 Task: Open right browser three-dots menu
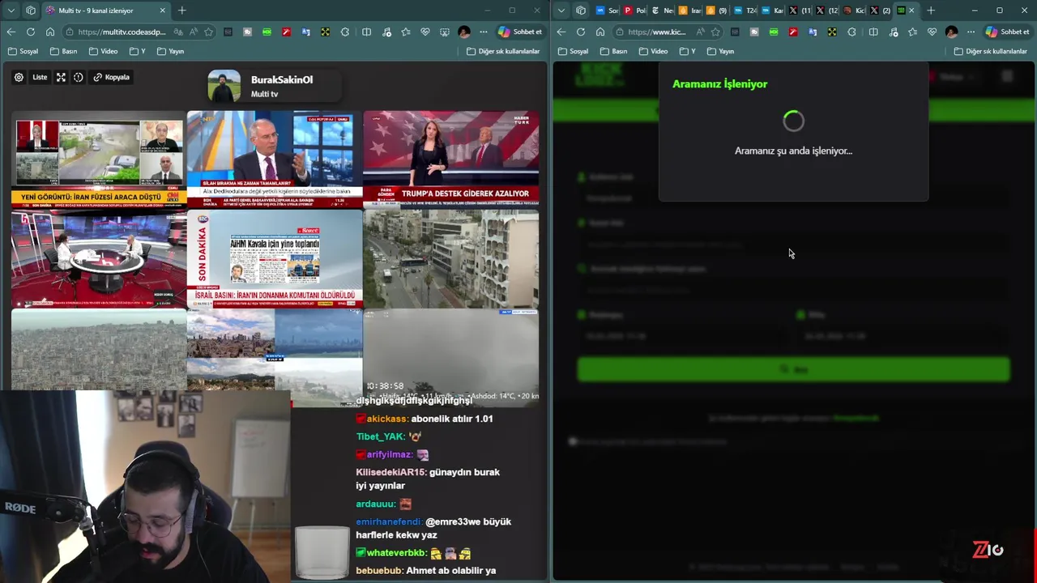click(x=971, y=32)
